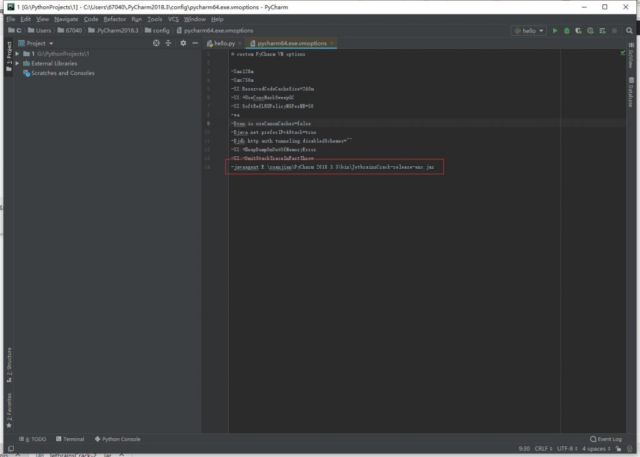
Task: Collapse all in Project panel
Action: click(168, 43)
